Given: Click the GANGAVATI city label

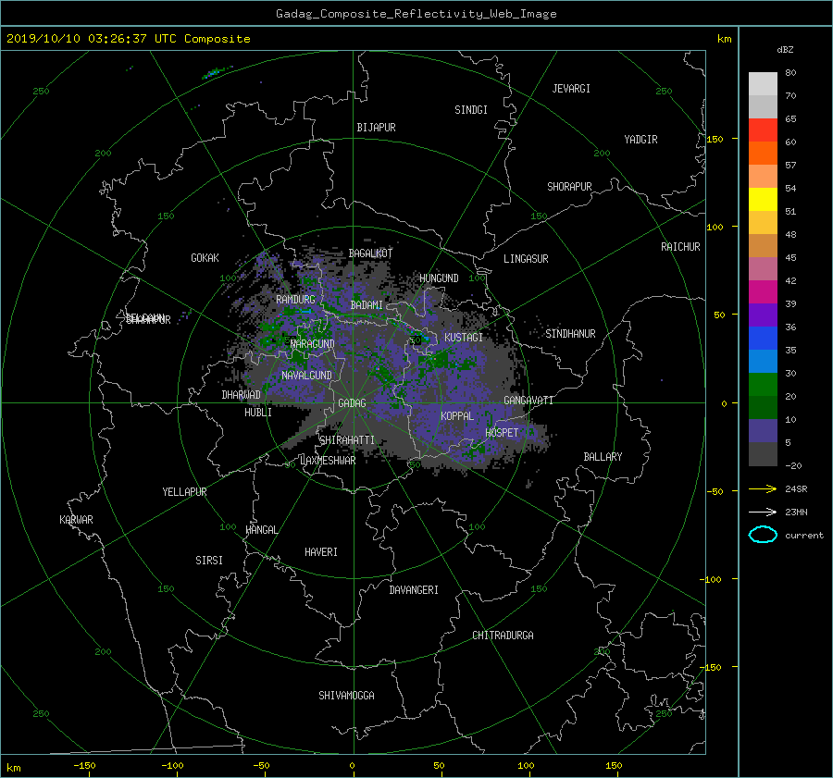Looking at the screenshot, I should (528, 401).
